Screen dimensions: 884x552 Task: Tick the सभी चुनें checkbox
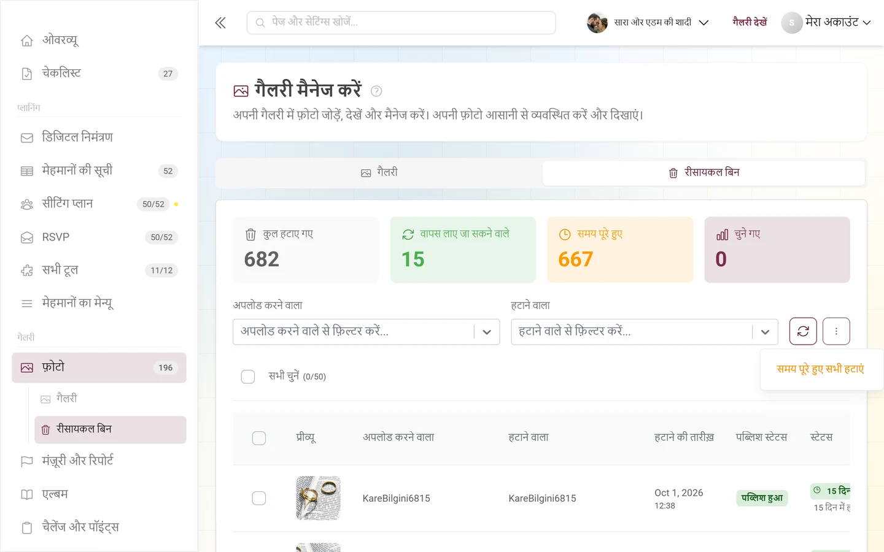248,377
